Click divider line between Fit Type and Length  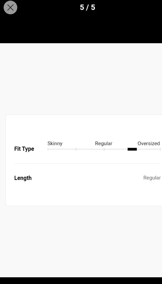point(87,163)
